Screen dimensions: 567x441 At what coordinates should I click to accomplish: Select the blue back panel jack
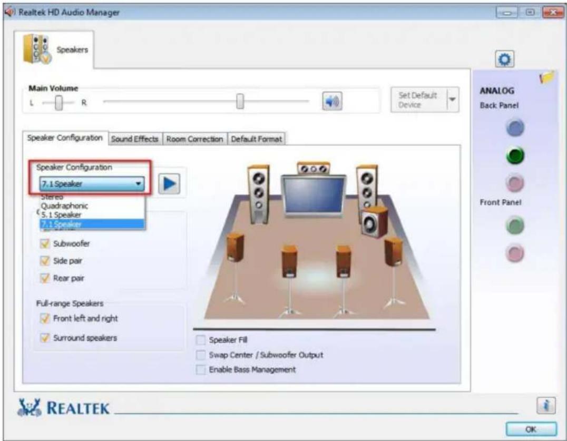(x=515, y=128)
